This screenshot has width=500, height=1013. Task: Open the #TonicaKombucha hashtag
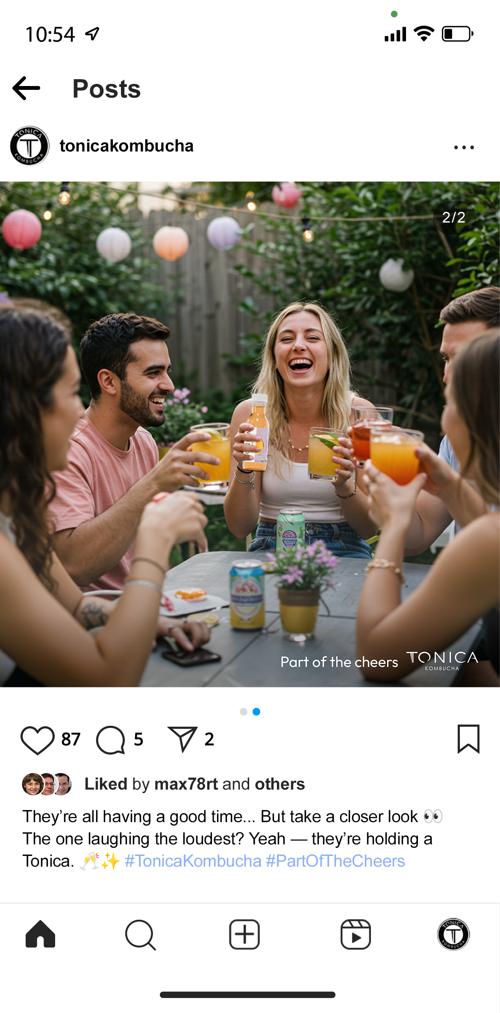[x=193, y=861]
